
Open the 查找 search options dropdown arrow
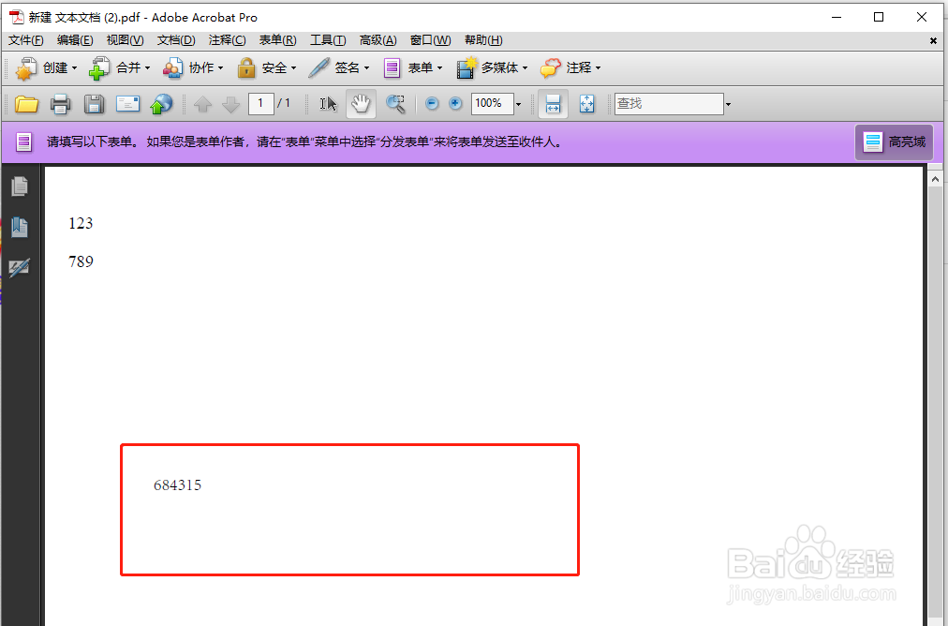(x=728, y=105)
